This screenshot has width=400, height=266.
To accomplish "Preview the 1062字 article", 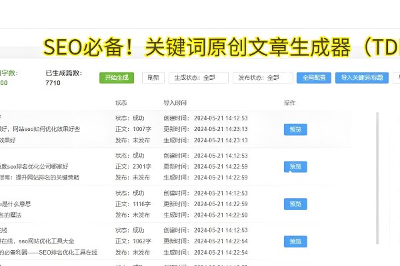I will [295, 241].
